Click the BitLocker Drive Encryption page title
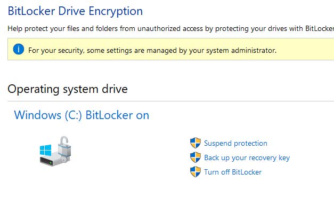334x205 pixels. (75, 11)
